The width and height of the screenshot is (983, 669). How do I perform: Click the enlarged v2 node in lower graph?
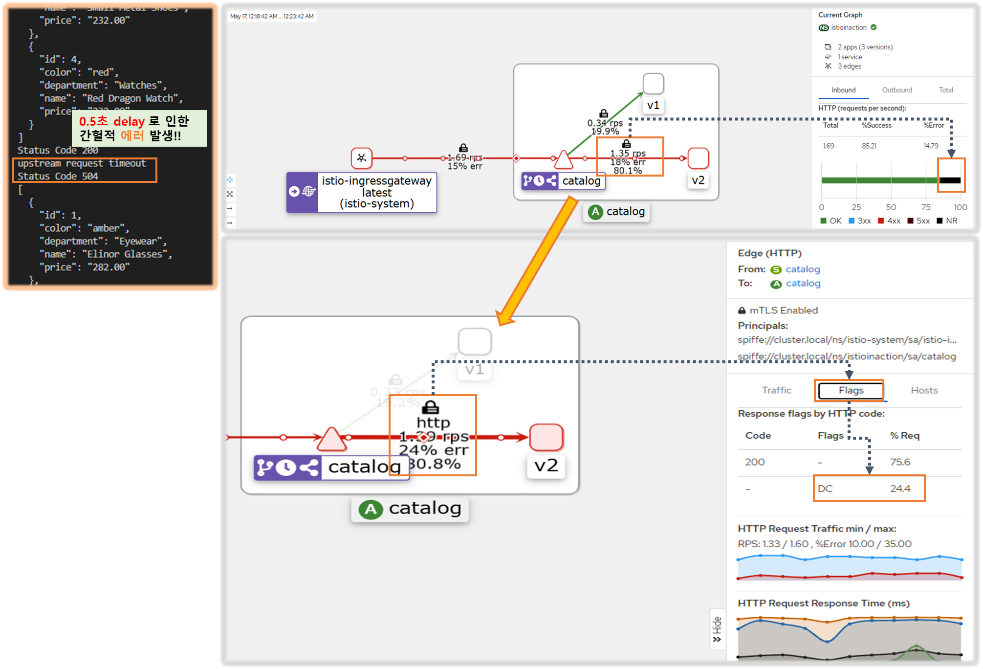546,437
